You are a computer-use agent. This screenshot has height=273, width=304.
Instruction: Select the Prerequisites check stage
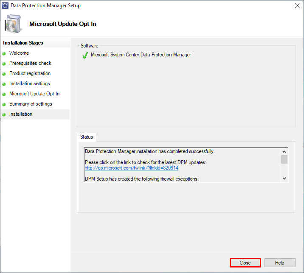[x=30, y=63]
